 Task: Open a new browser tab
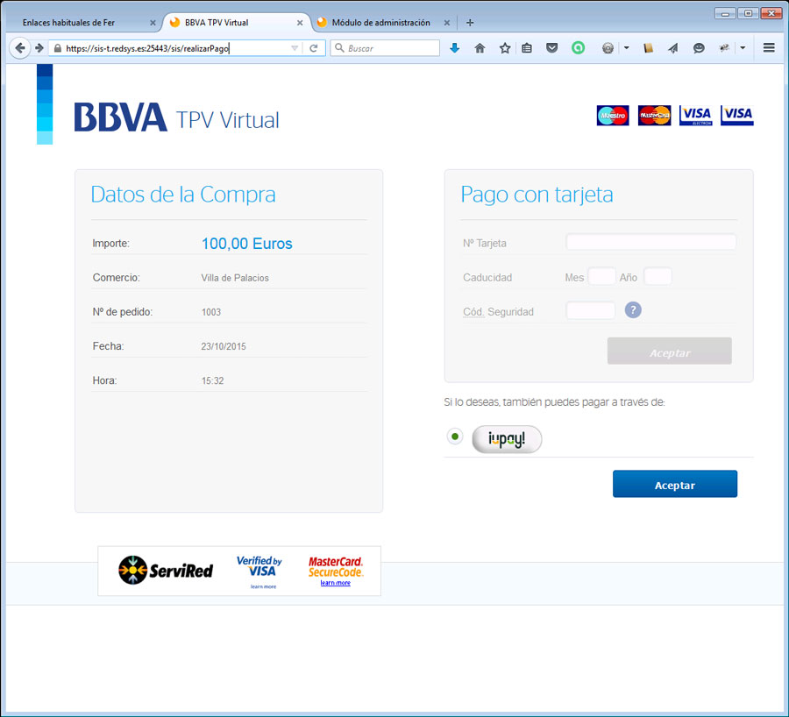click(470, 23)
